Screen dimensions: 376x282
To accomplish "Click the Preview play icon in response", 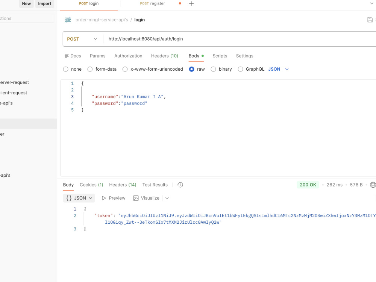I will click(x=104, y=198).
